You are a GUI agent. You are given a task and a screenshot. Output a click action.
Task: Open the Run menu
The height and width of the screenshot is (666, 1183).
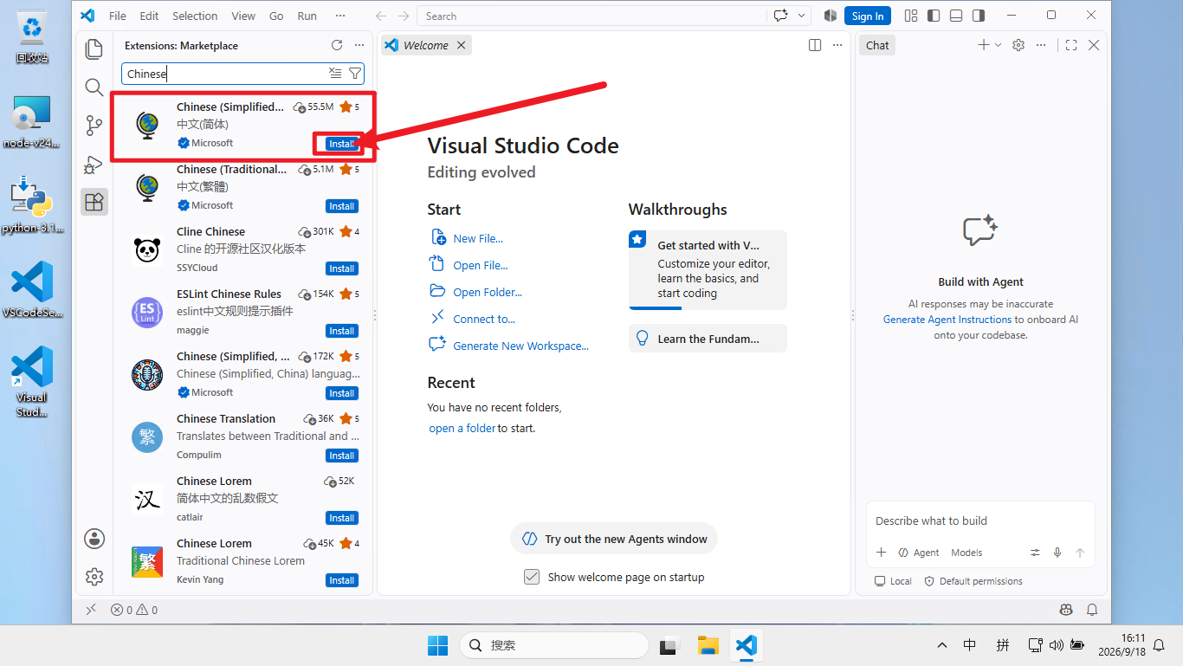[x=307, y=16]
